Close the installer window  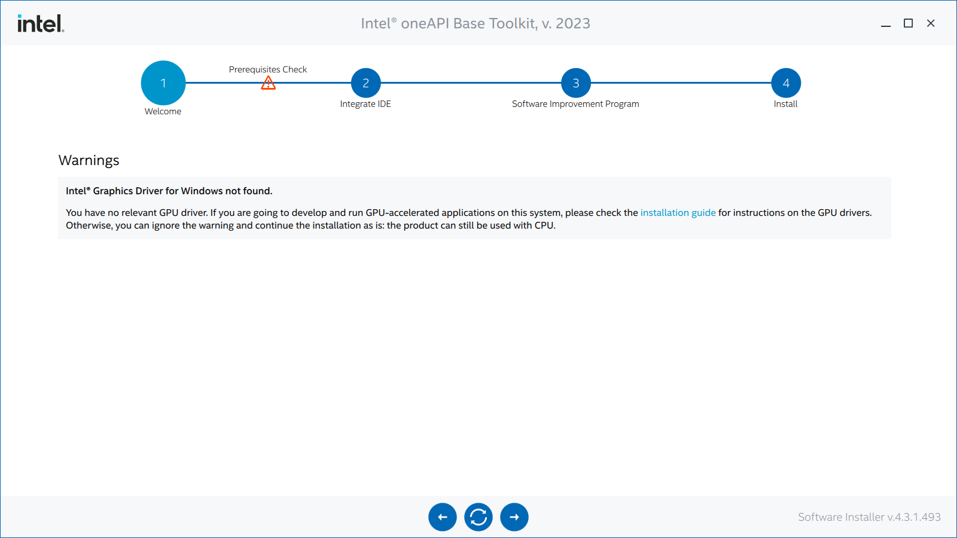tap(931, 23)
